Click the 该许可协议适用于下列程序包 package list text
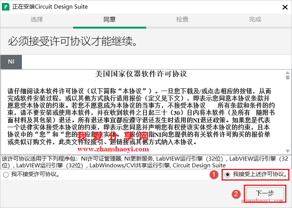 (x=145, y=162)
